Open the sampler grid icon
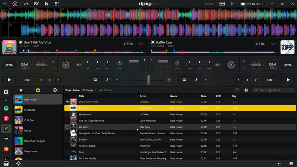 57,4
